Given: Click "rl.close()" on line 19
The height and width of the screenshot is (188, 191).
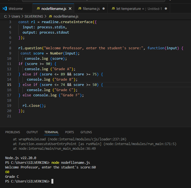Looking at the screenshot, I should tap(33, 106).
